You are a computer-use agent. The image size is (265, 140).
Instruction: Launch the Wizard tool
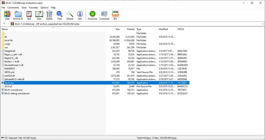click(x=70, y=15)
